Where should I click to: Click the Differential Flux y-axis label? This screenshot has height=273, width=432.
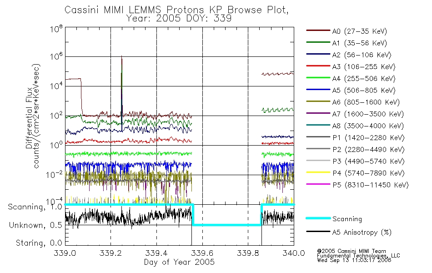click(x=29, y=118)
